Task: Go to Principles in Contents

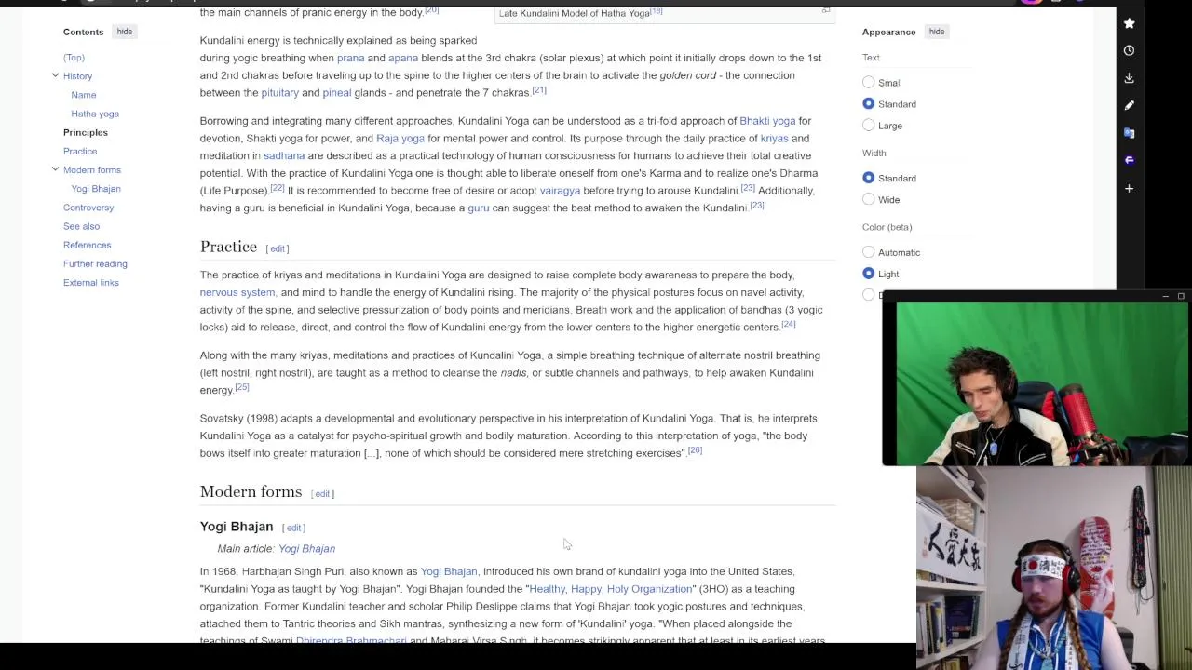Action: (x=86, y=132)
